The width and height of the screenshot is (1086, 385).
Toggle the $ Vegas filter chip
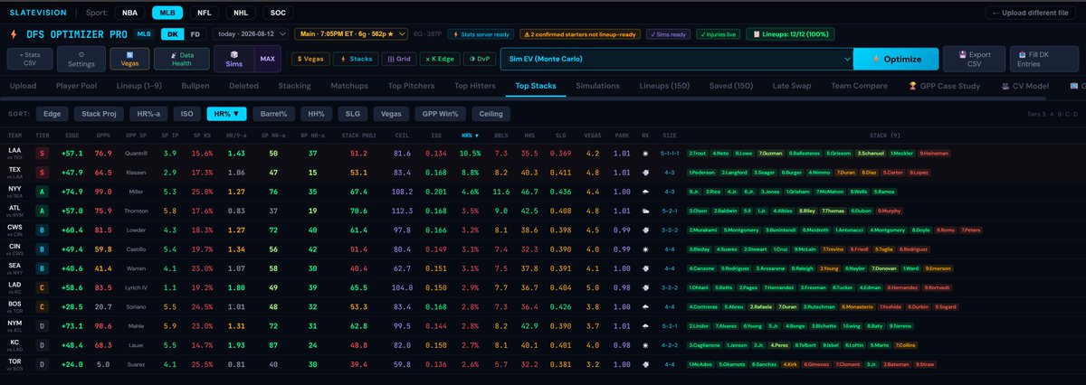311,59
